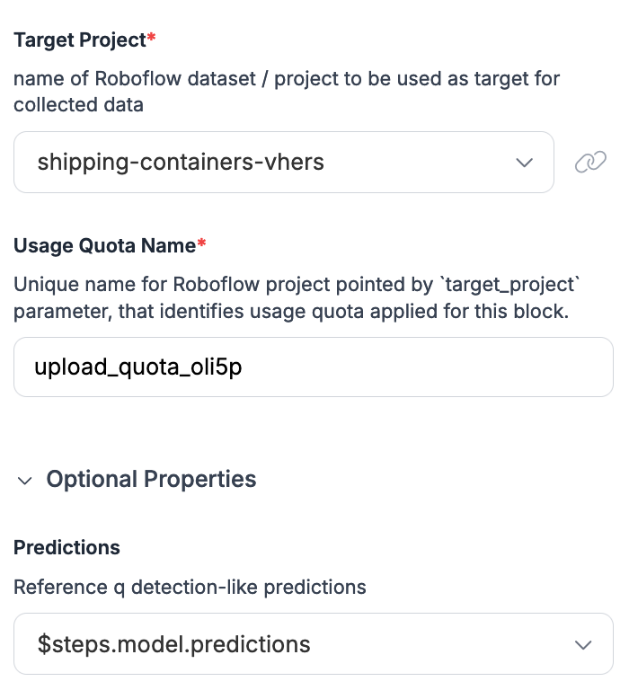Click the Optional Properties heading
The width and height of the screenshot is (629, 690).
(x=151, y=480)
